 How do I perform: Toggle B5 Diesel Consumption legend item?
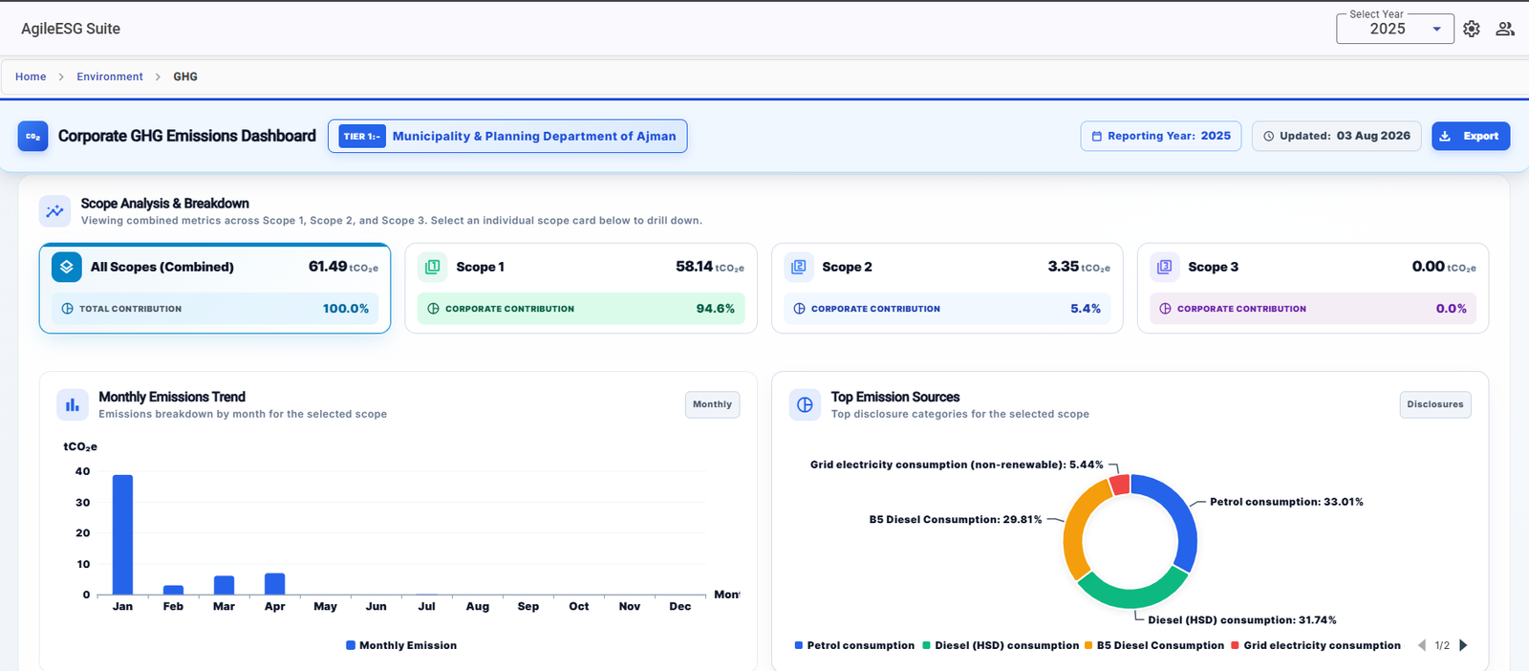coord(1154,645)
